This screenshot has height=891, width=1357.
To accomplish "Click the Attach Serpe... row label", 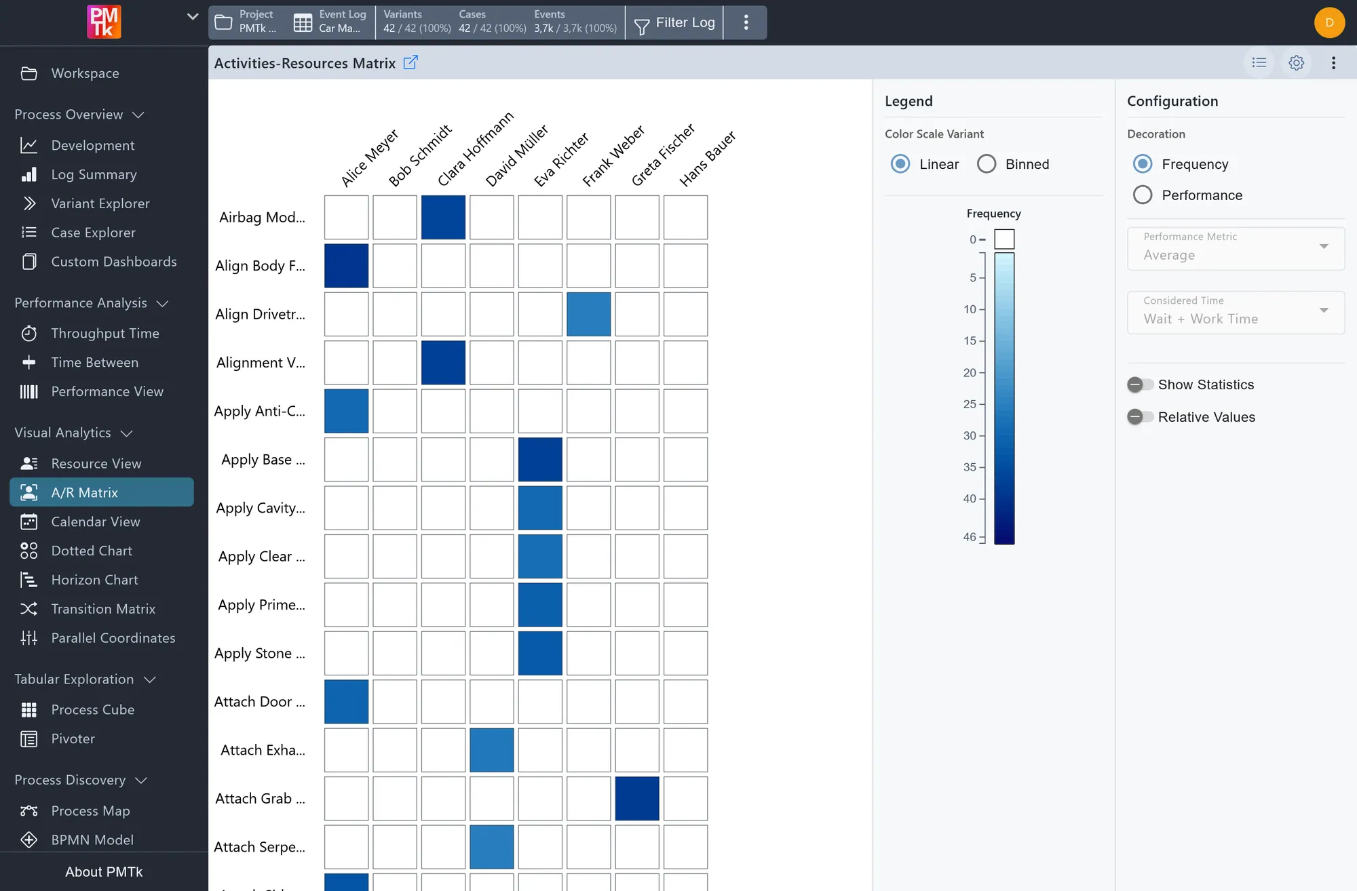I will pyautogui.click(x=259, y=848).
